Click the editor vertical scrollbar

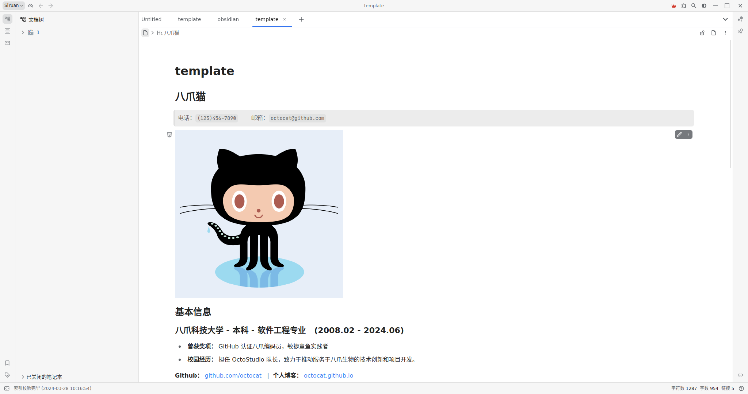click(731, 104)
